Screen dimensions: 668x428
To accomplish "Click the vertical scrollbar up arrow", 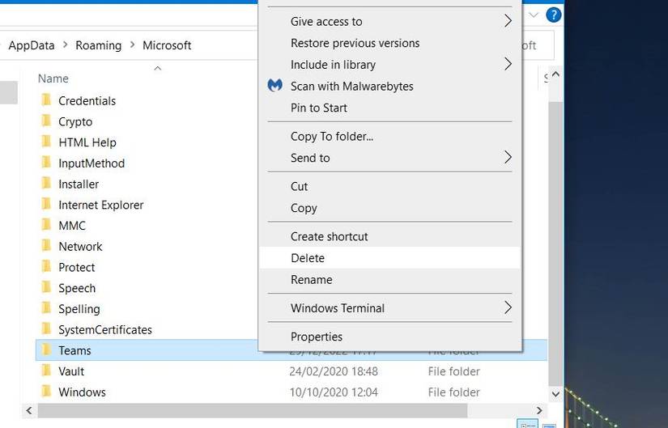I will coord(555,75).
